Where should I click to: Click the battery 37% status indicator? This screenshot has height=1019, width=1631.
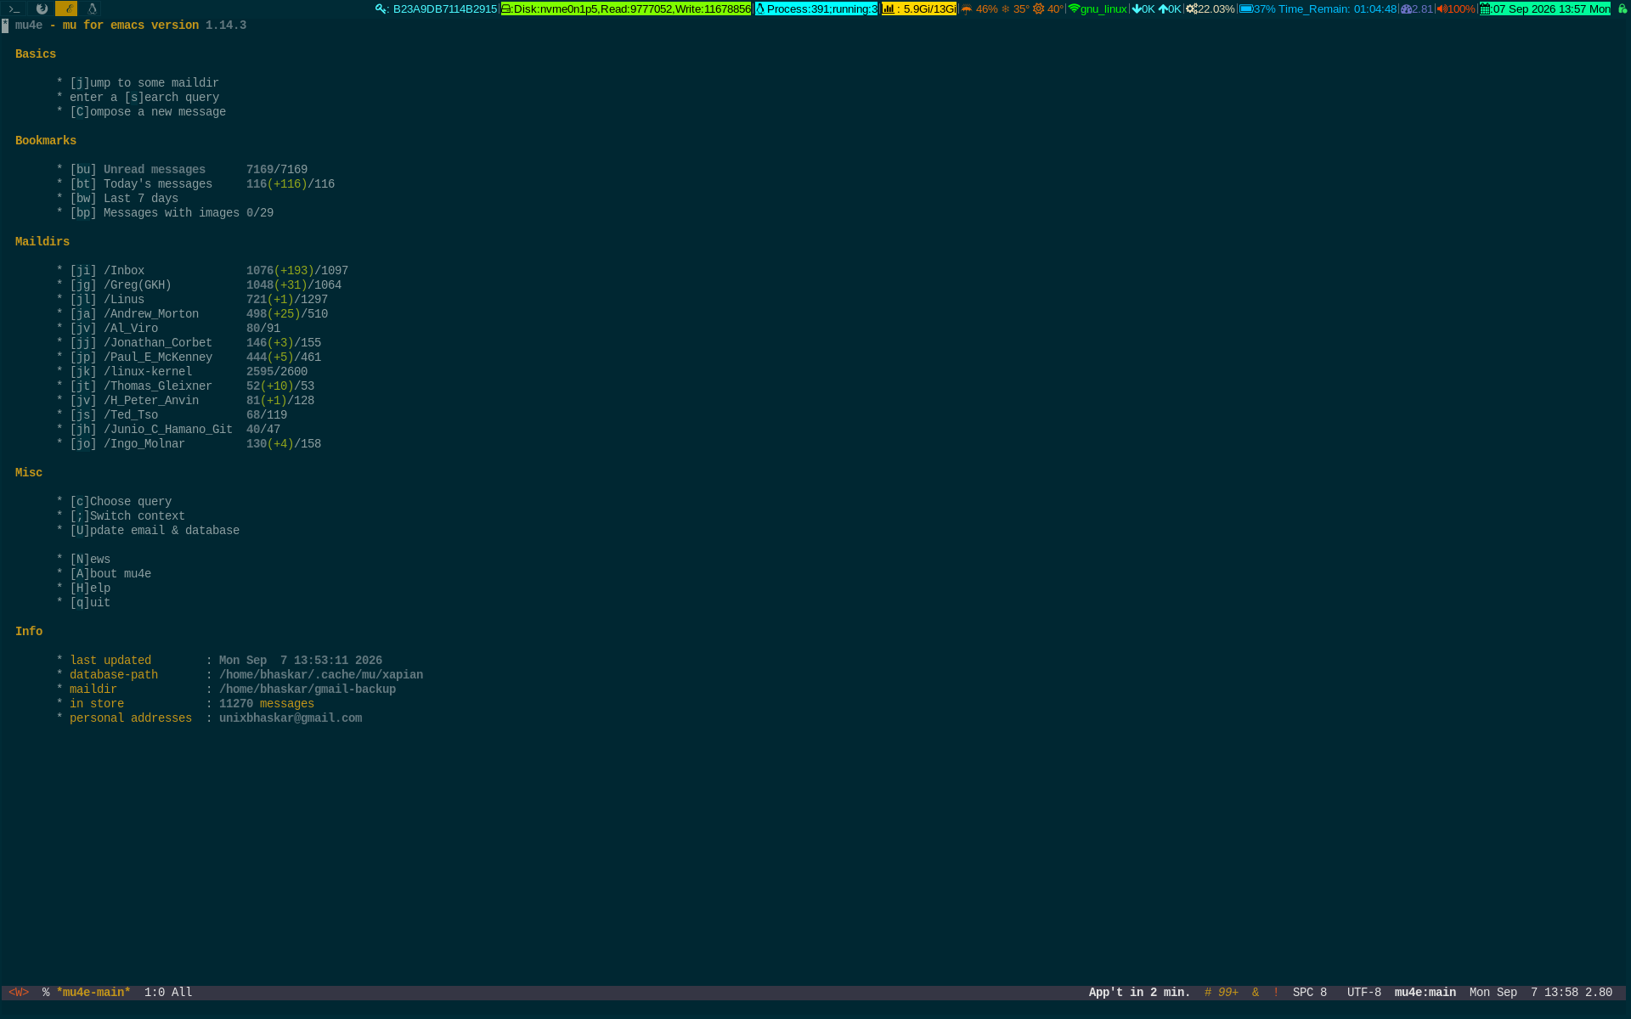(x=1257, y=8)
